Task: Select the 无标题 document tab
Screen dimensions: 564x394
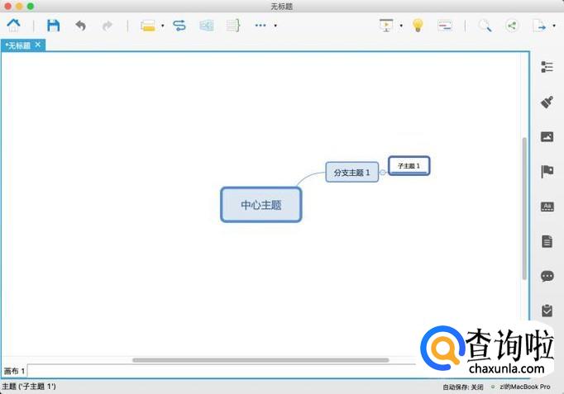Action: coord(19,45)
